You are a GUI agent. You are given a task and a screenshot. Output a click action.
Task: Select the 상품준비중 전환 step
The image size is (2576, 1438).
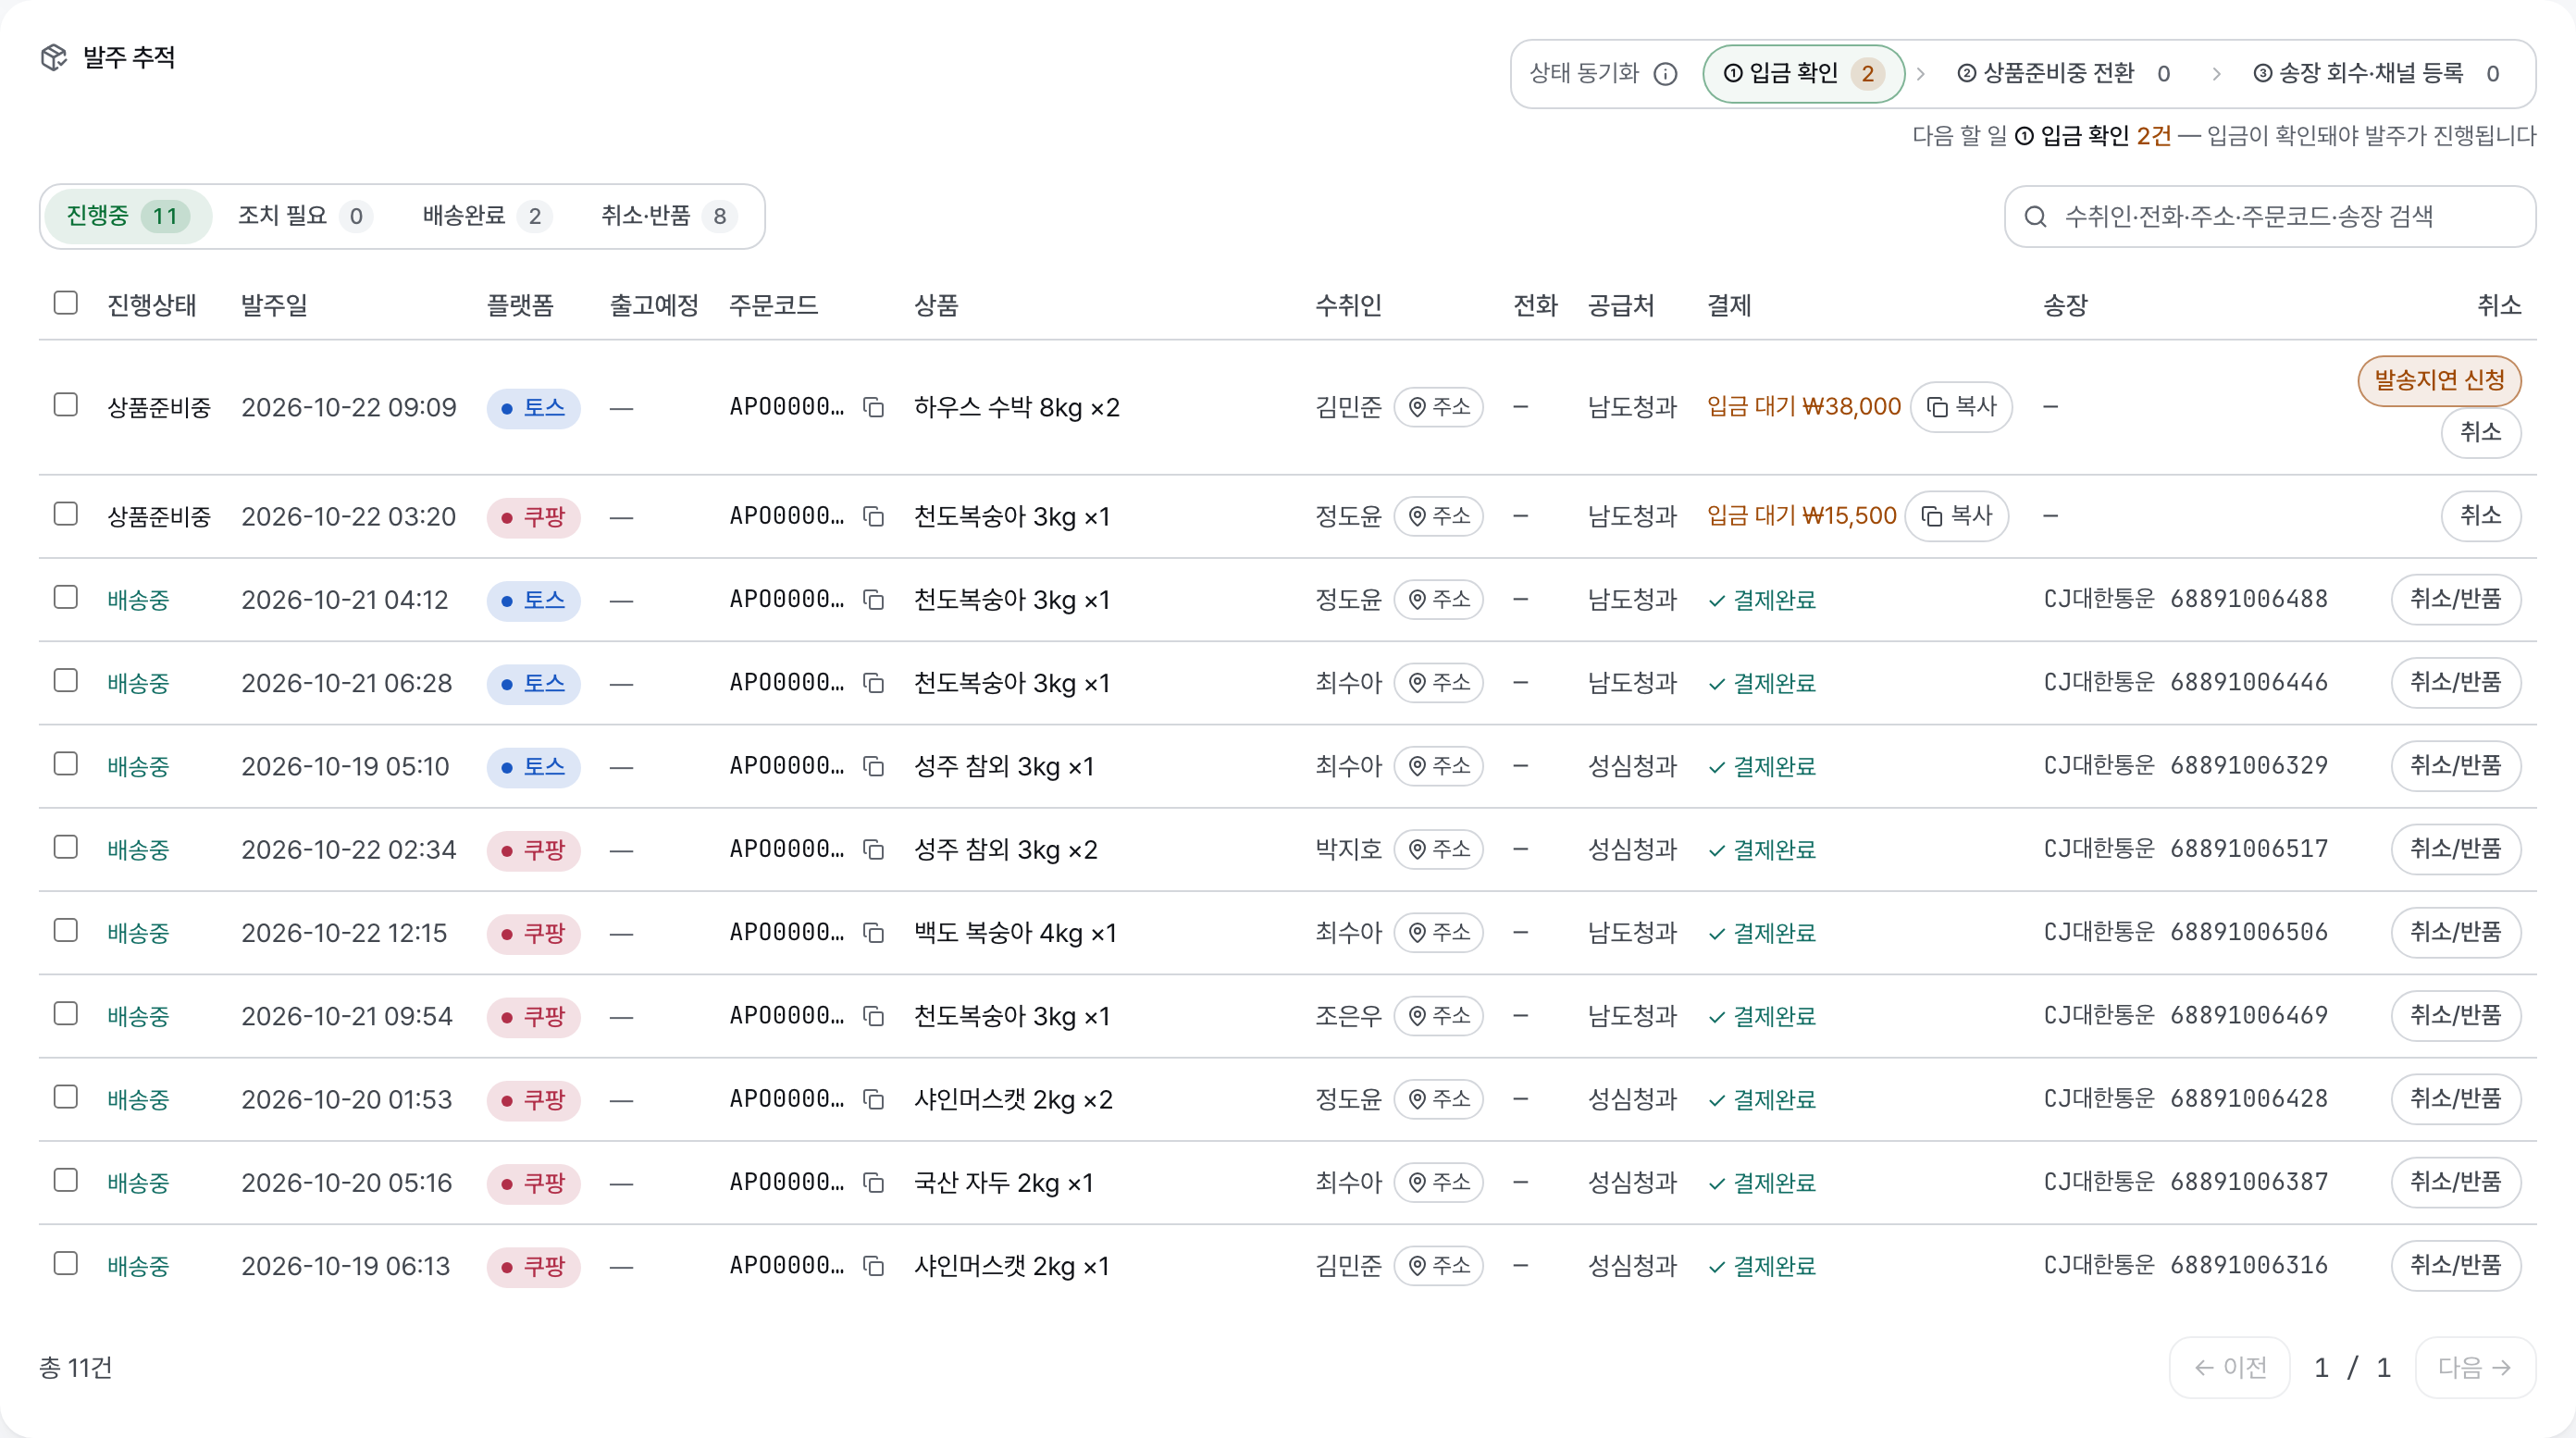[2064, 74]
